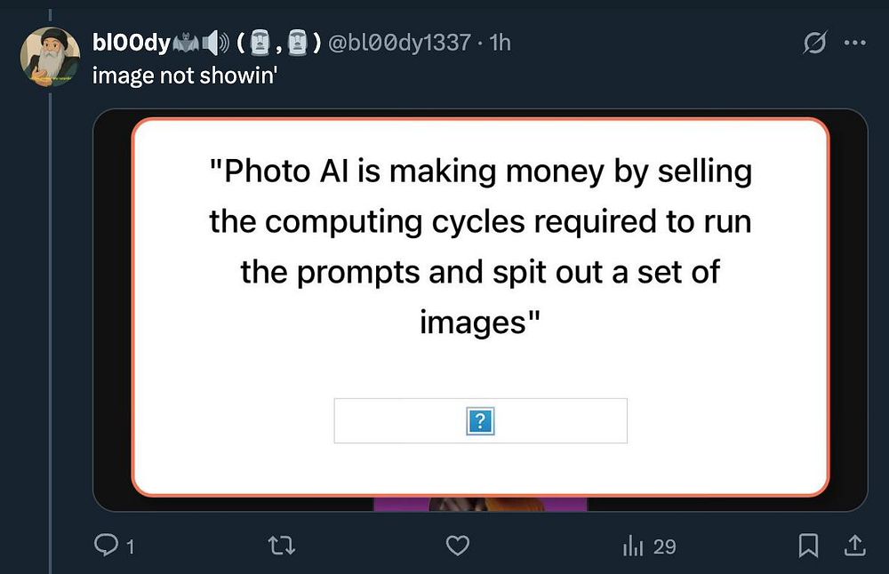This screenshot has height=574, width=889.
Task: Click the Photo AI quote text
Action: pos(480,246)
